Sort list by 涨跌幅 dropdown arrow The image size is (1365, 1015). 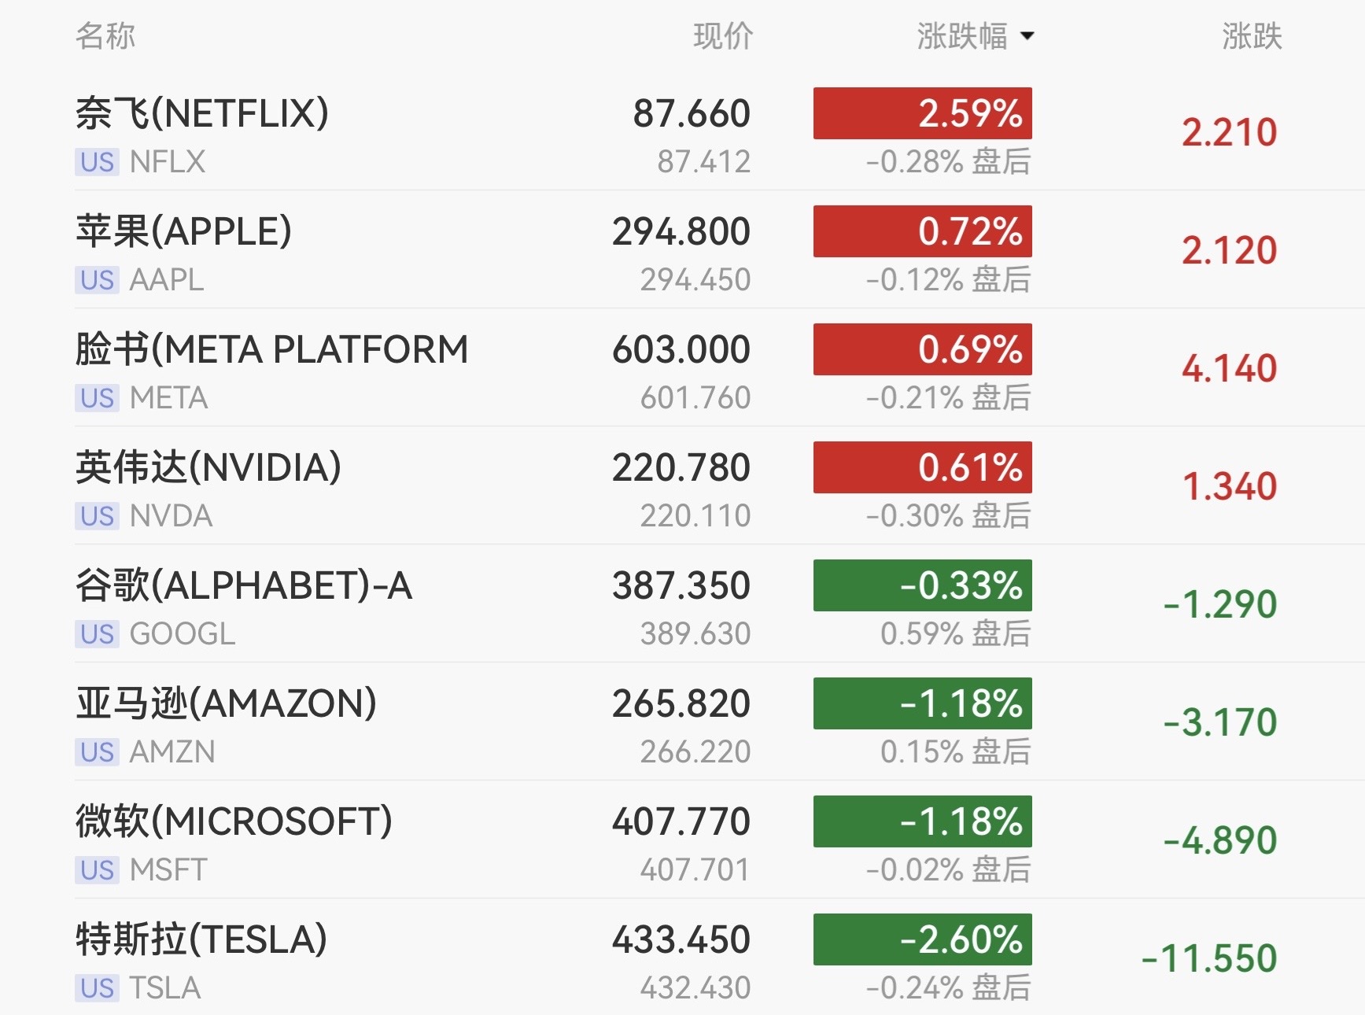pos(1026,36)
